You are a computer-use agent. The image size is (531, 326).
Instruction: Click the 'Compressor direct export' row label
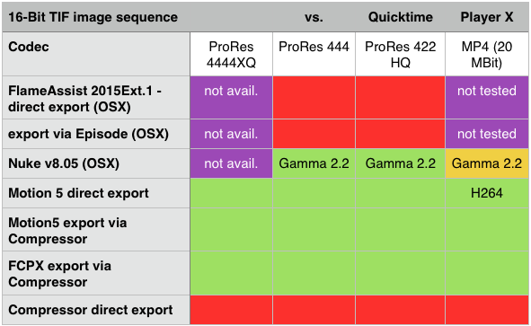96,310
